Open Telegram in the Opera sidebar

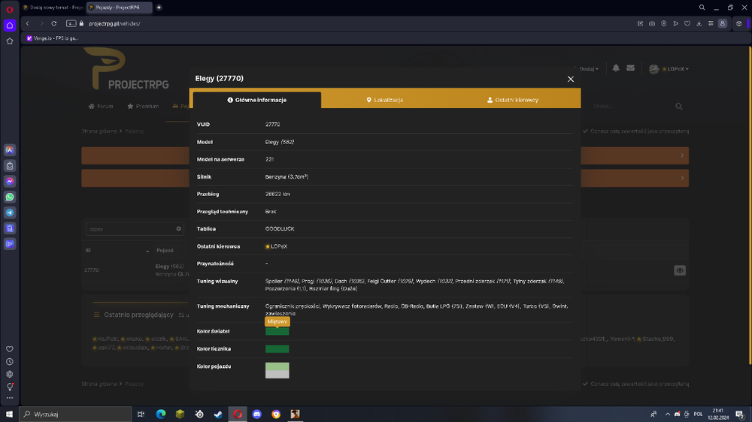(10, 213)
